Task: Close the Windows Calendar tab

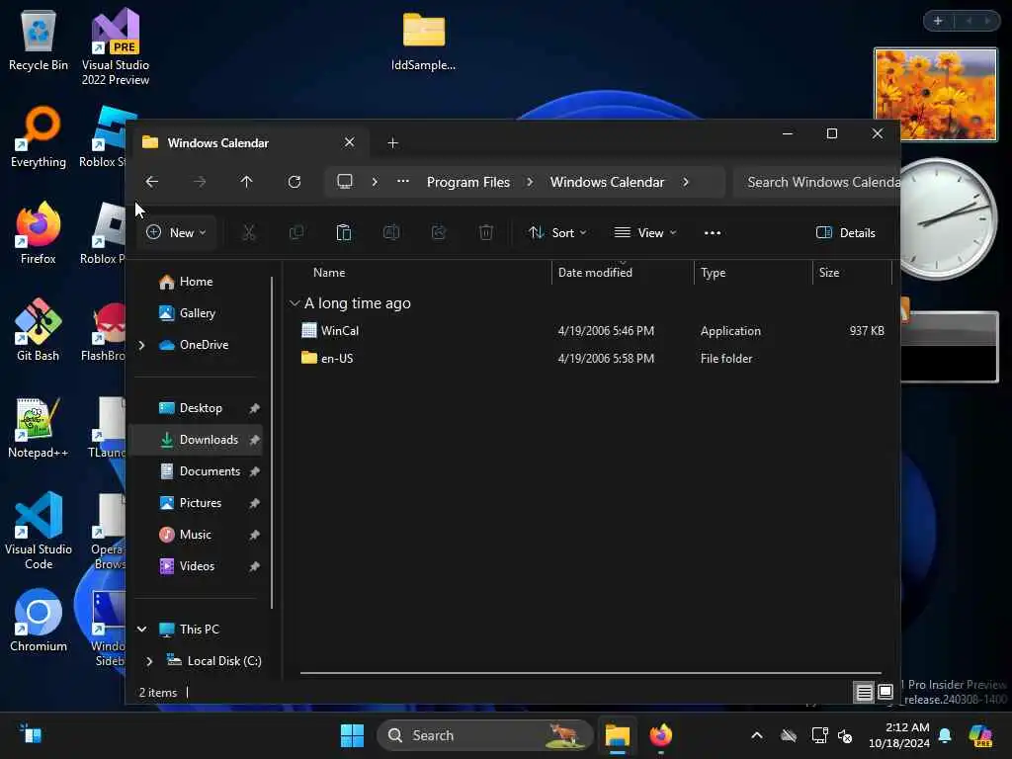Action: pyautogui.click(x=349, y=142)
